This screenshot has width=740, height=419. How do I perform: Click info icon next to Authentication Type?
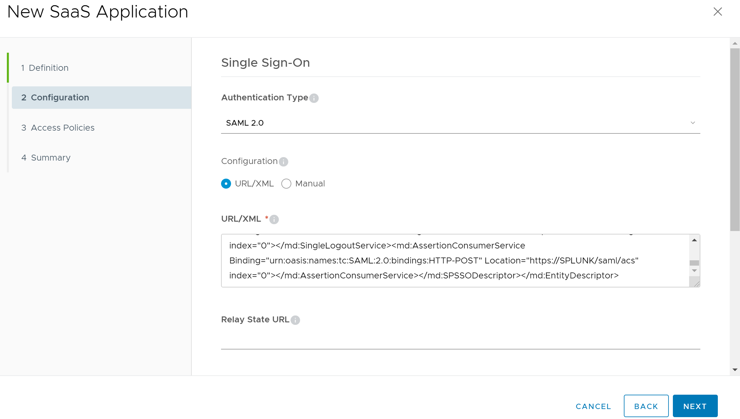click(x=314, y=98)
